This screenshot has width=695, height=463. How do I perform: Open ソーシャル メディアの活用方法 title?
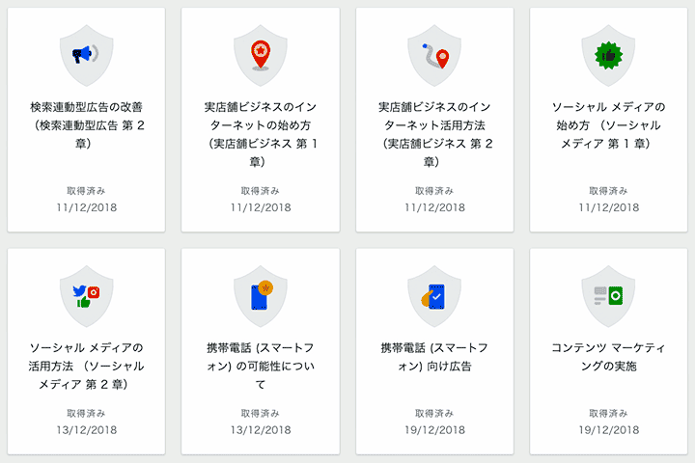click(87, 366)
